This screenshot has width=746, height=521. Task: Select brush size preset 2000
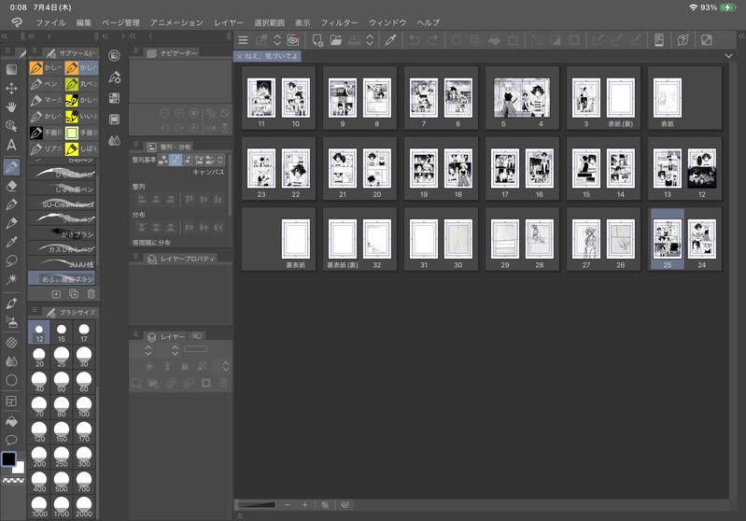coord(84,507)
